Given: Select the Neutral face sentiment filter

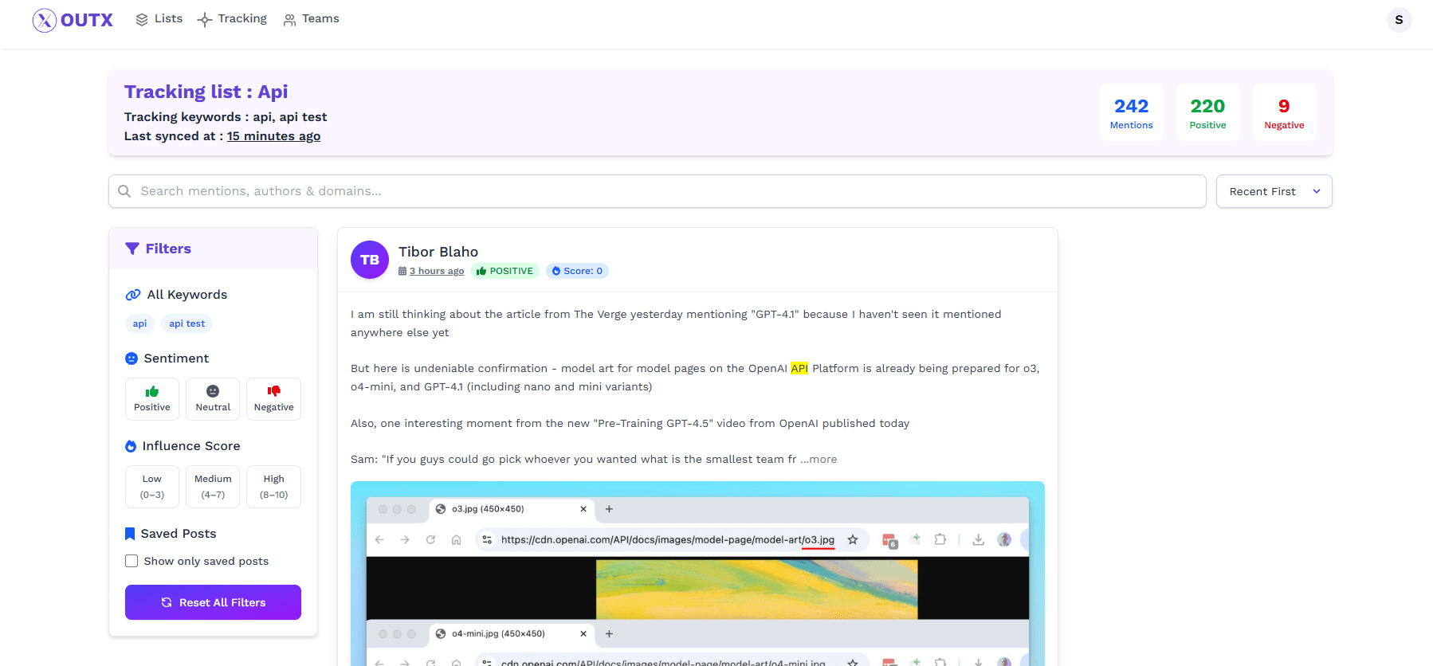Looking at the screenshot, I should (213, 399).
